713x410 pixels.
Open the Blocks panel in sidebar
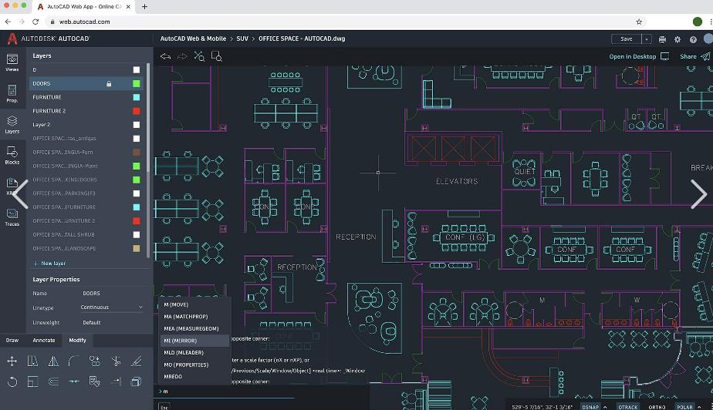pos(12,155)
